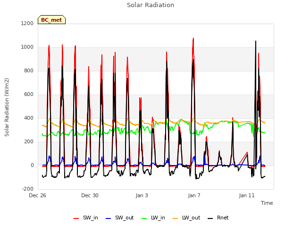Toggle the LW_in legend entry
This screenshot has height=227, width=302.
pos(153,218)
